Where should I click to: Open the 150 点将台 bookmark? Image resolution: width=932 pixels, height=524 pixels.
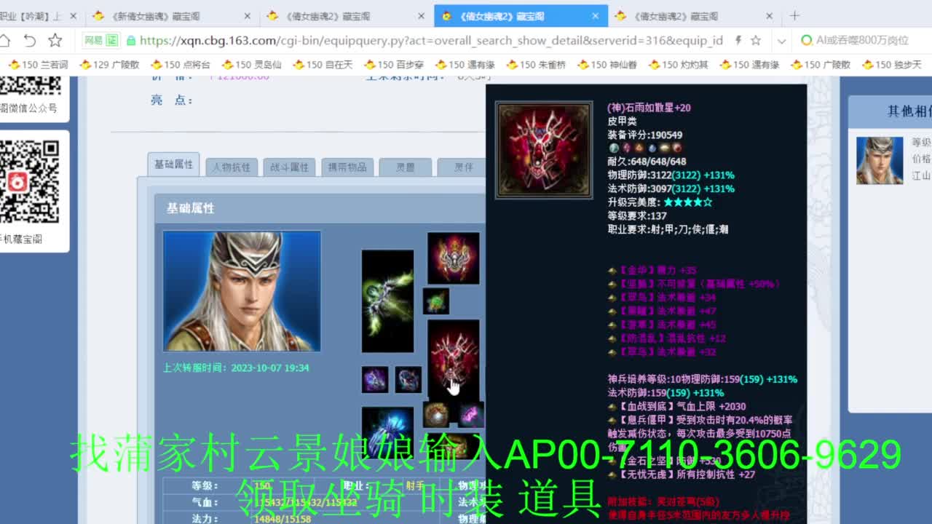tap(180, 65)
